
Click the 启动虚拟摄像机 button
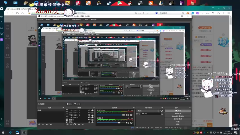pyautogui.click(x=178, y=116)
